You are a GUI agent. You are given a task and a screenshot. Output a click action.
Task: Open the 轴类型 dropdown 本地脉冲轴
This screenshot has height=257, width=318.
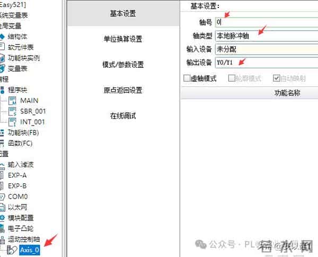267,36
